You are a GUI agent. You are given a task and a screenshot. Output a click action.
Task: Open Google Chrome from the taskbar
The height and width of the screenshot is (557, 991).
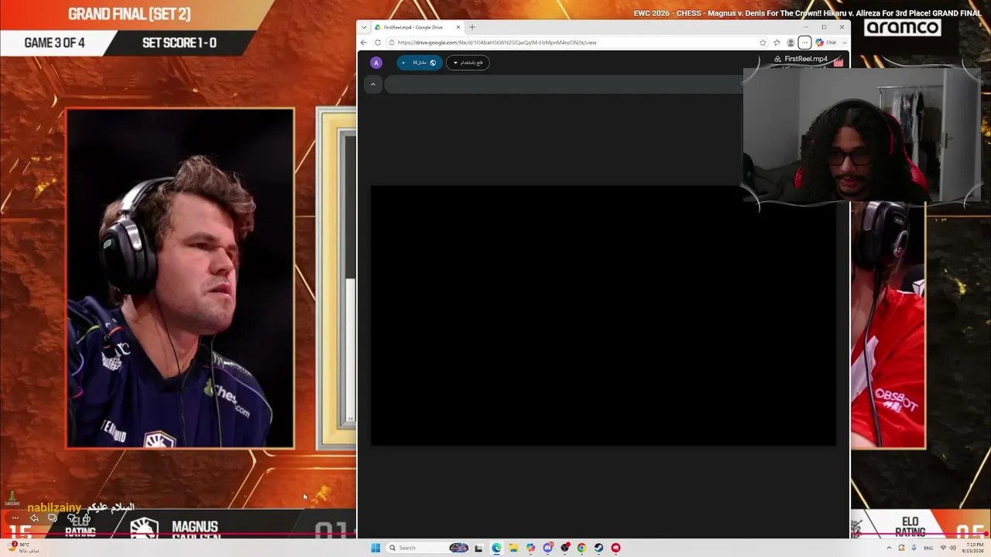[581, 548]
